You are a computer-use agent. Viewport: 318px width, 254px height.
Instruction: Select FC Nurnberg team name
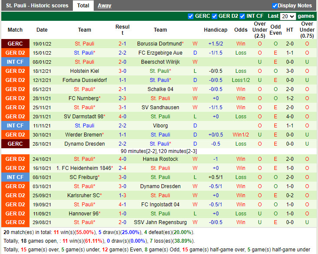84,98
